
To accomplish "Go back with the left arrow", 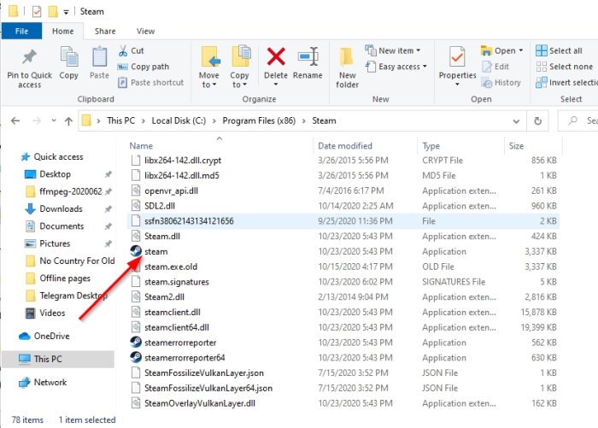I will 15,121.
